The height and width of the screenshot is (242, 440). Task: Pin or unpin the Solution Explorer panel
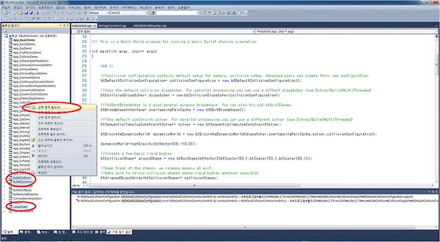[64, 26]
